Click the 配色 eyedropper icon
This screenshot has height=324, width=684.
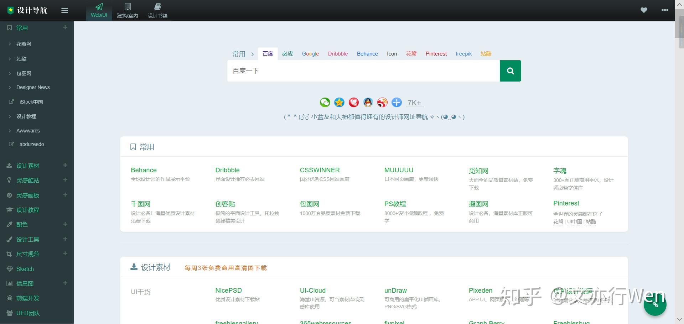pos(10,224)
